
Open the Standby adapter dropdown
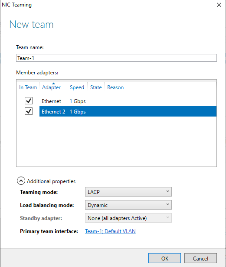[x=128, y=218]
